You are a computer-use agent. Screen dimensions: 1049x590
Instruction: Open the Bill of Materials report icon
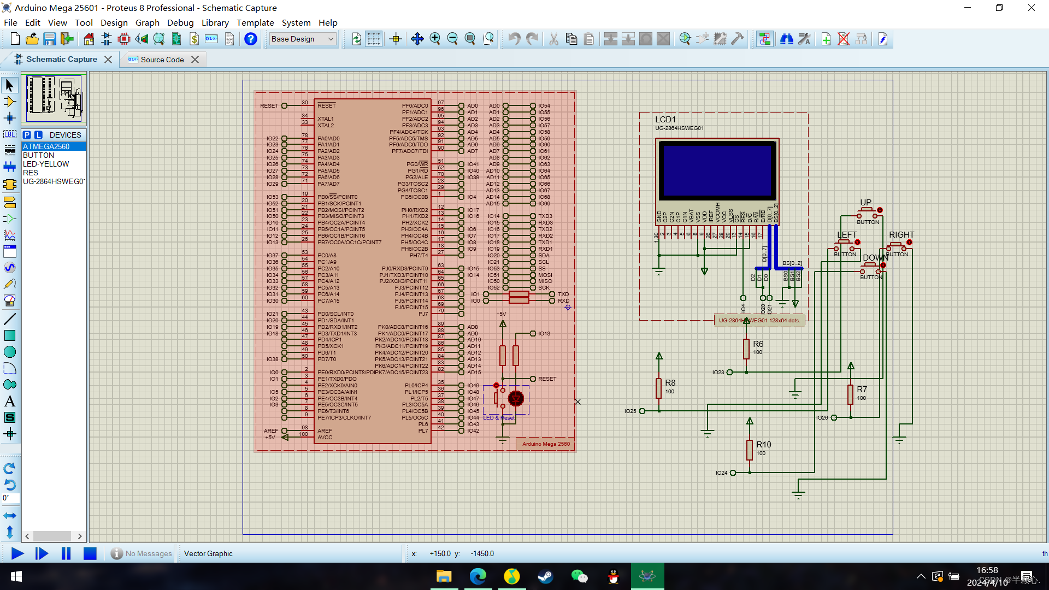[194, 39]
